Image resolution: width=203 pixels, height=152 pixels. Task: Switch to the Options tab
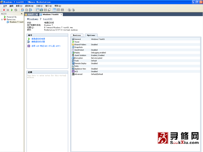click(x=91, y=35)
